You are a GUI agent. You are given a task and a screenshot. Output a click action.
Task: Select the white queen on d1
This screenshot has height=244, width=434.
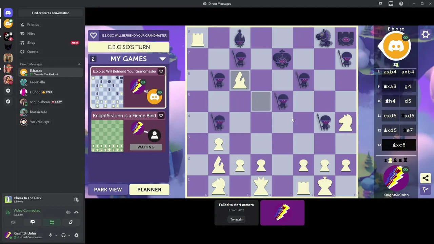coord(261,186)
